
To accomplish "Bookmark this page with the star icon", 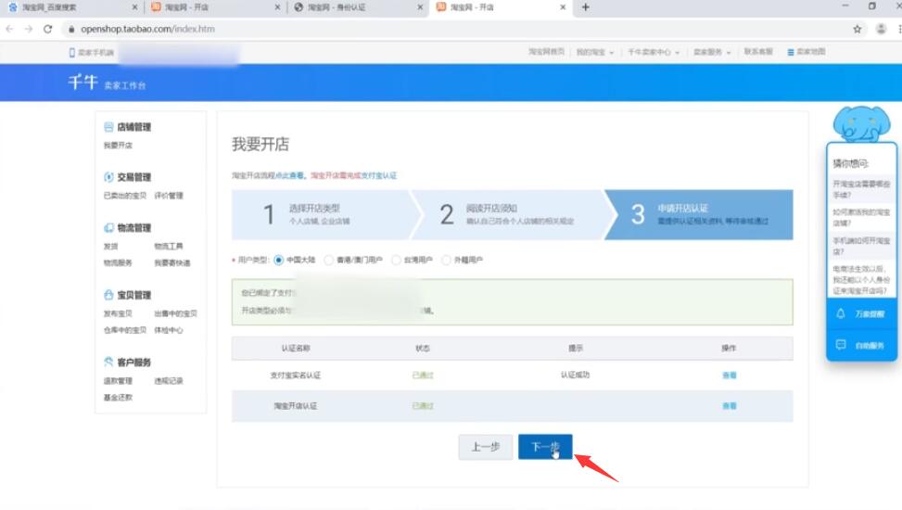I will pos(858,29).
